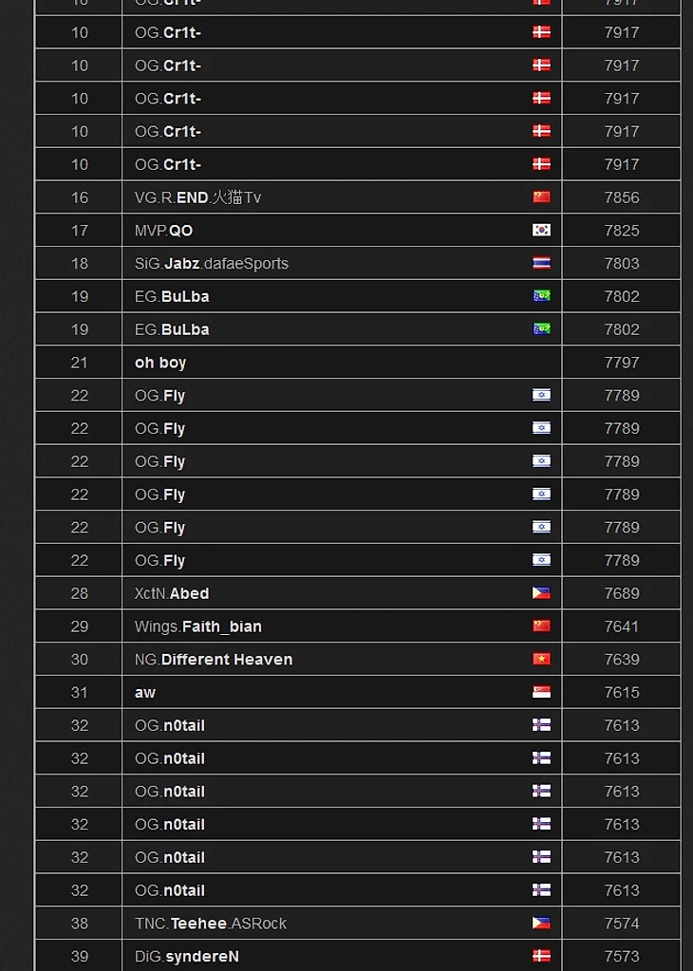Open XctN.Abed player name
Viewport: 693px width, 971px height.
(x=172, y=593)
